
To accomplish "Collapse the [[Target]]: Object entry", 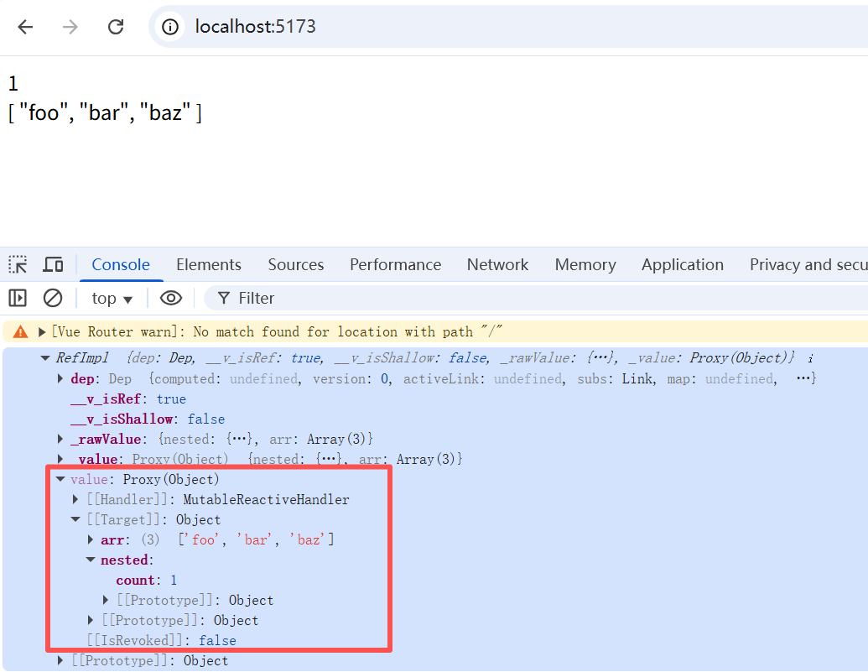I will [x=75, y=519].
